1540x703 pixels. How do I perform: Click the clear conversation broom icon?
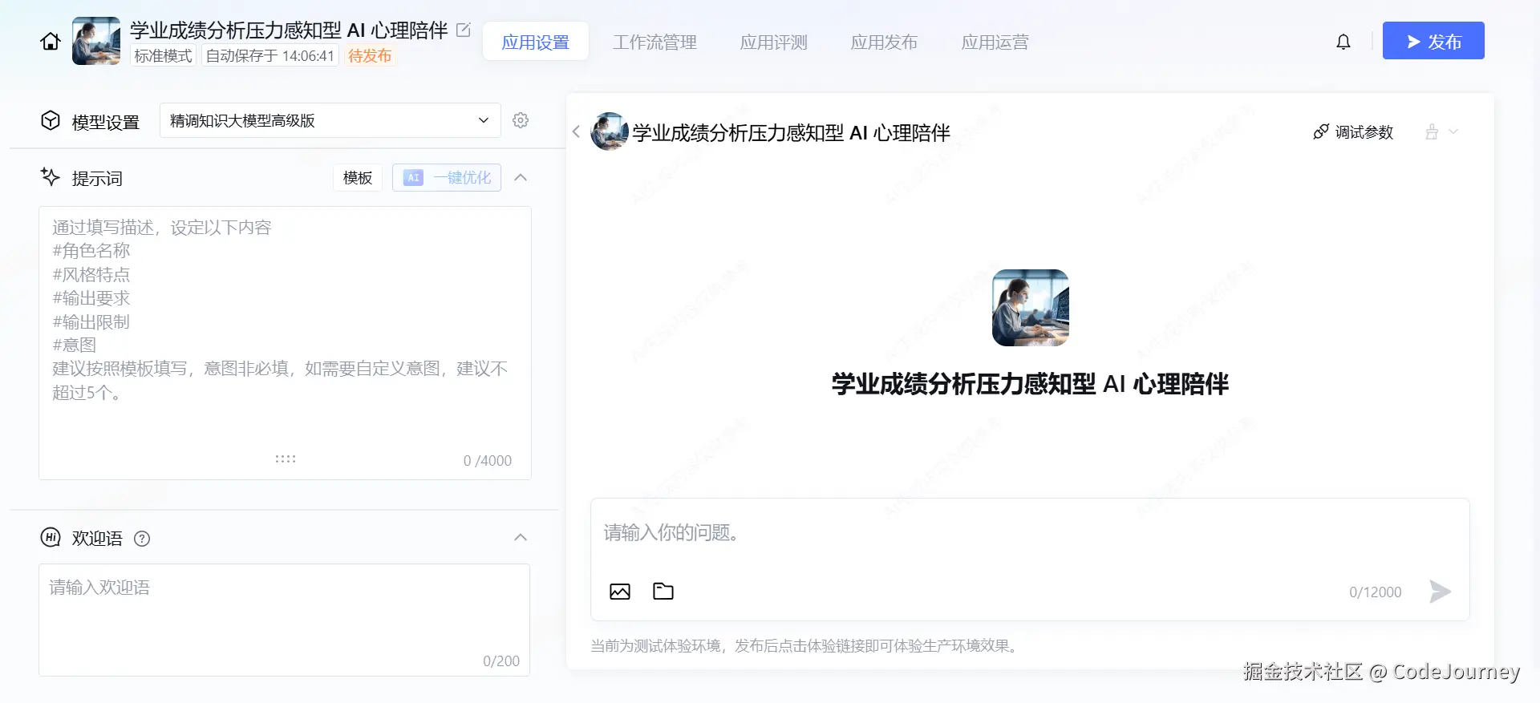pos(1432,132)
